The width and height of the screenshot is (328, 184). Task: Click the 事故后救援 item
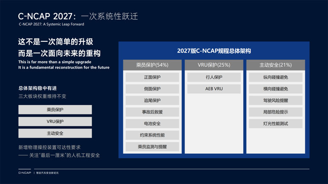point(152,112)
